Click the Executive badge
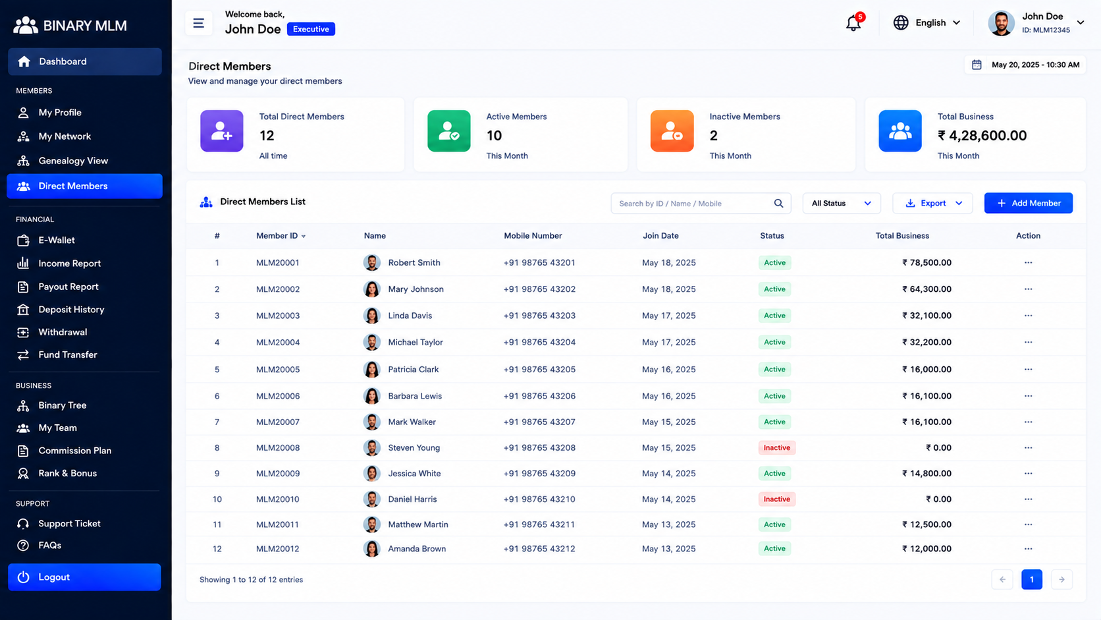The height and width of the screenshot is (620, 1101). pos(311,29)
